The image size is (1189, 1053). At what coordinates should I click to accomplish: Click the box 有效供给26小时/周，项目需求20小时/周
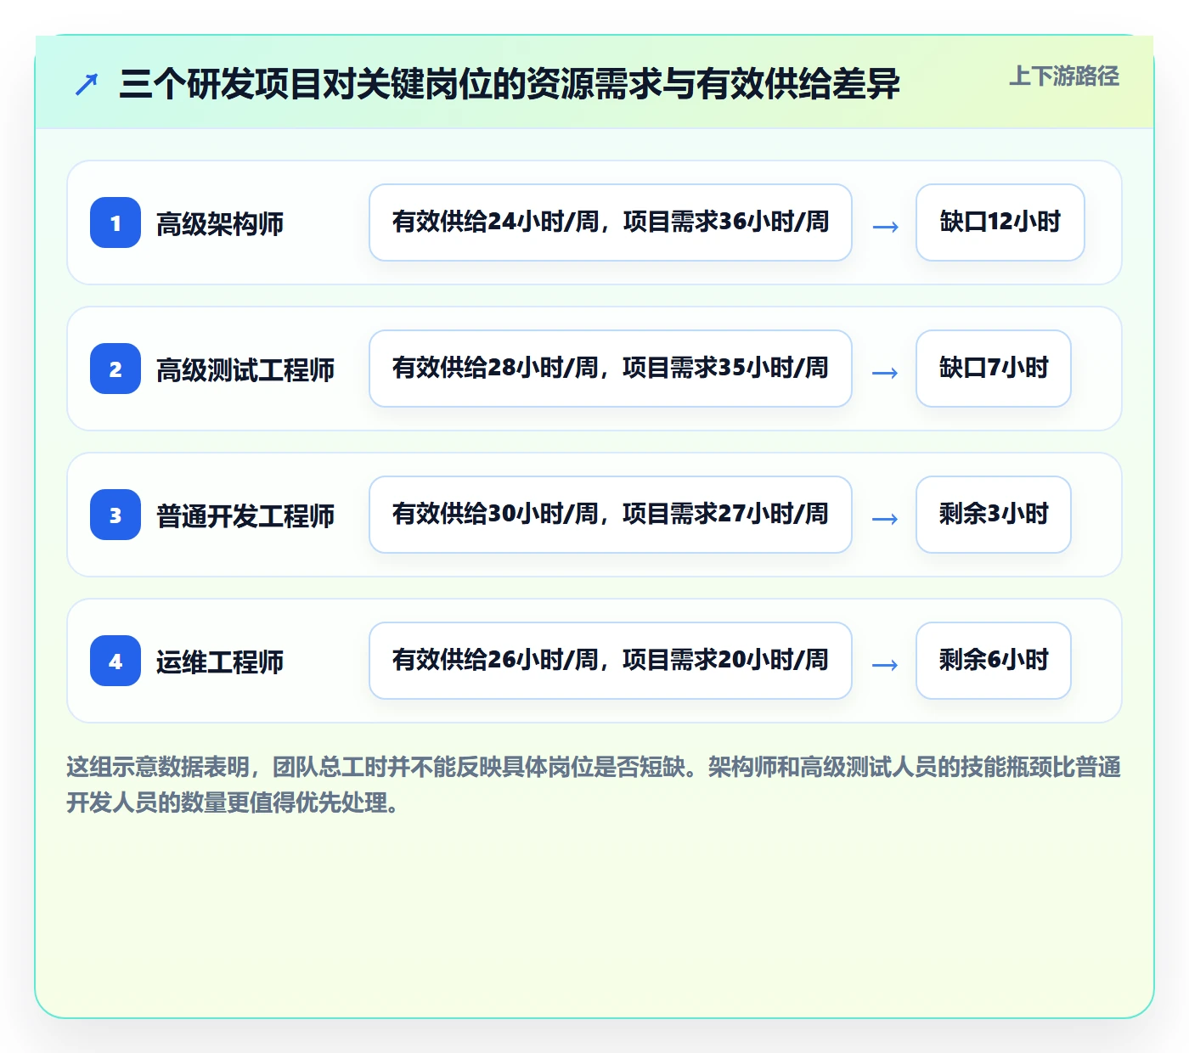coord(611,661)
